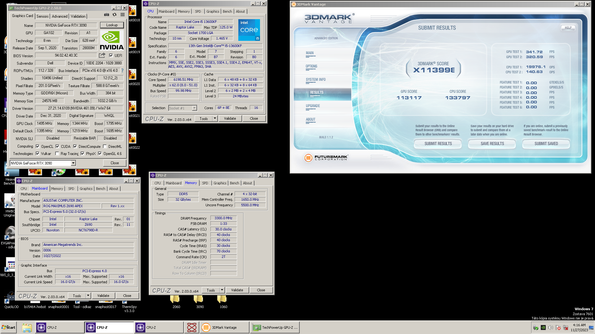Open SYSTEM INFO in 3DMark Vantage sidebar
Image resolution: width=595 pixels, height=334 pixels.
(x=315, y=79)
